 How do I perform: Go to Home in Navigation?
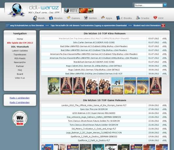(20, 39)
